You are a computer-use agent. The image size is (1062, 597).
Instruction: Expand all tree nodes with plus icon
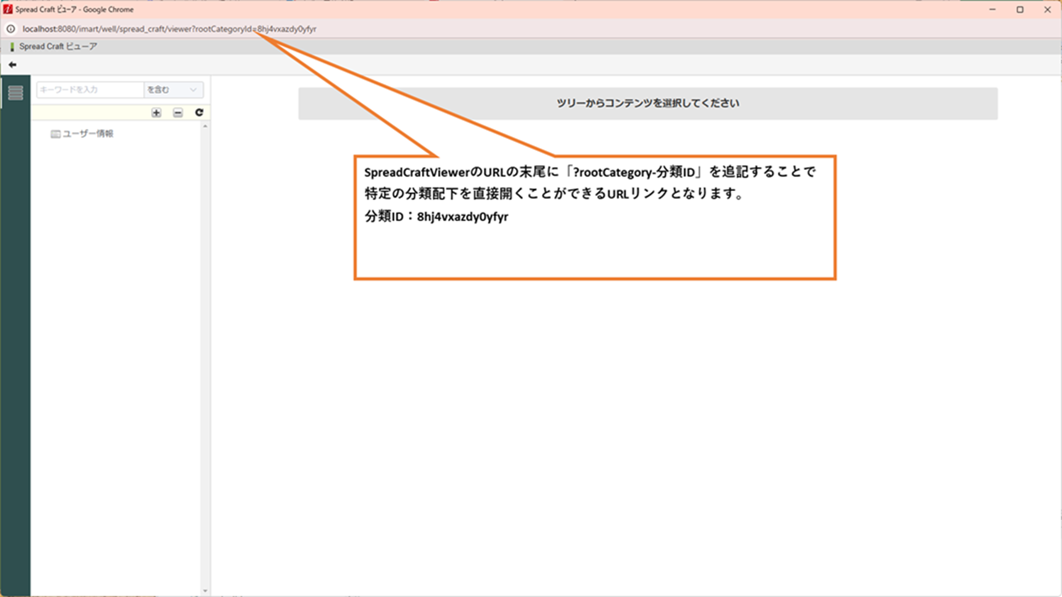156,113
